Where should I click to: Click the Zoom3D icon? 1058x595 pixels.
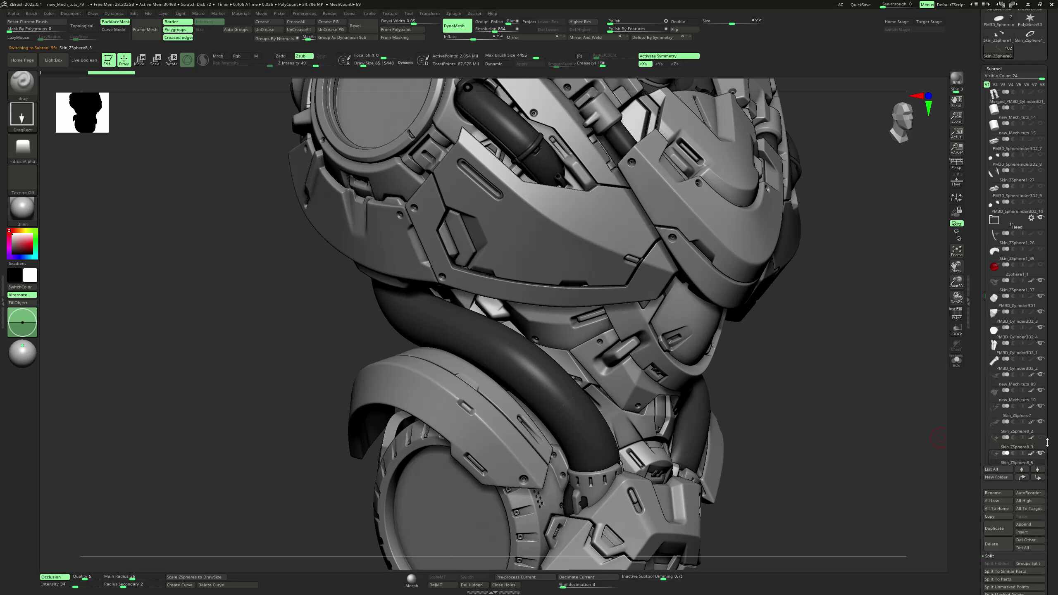(x=956, y=282)
